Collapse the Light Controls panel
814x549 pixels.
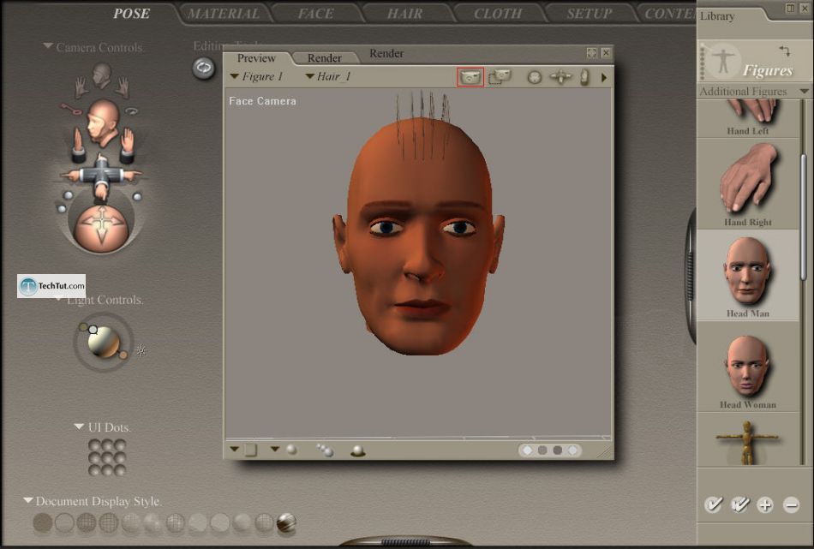(x=58, y=298)
